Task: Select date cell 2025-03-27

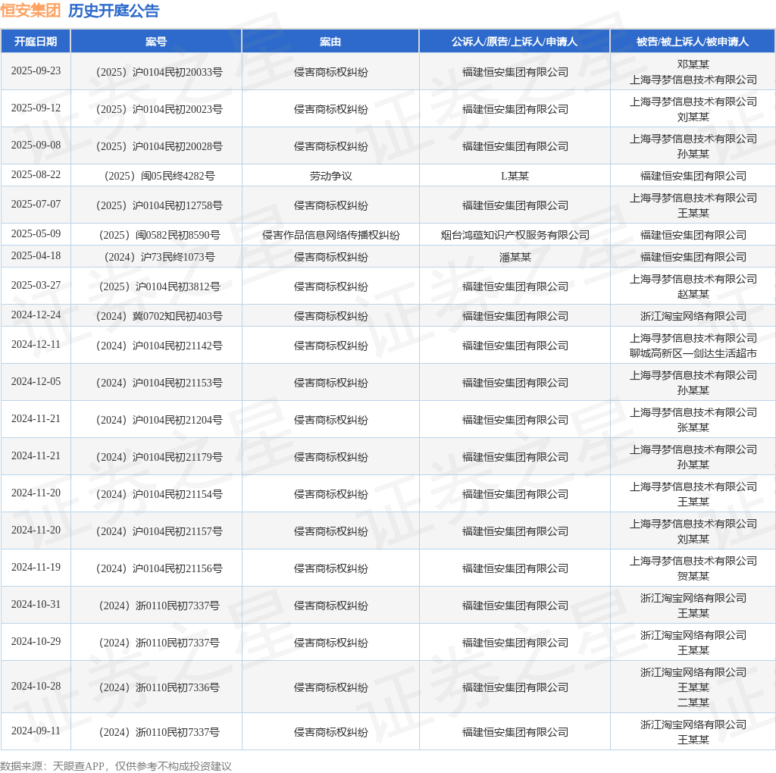Action: tap(36, 286)
